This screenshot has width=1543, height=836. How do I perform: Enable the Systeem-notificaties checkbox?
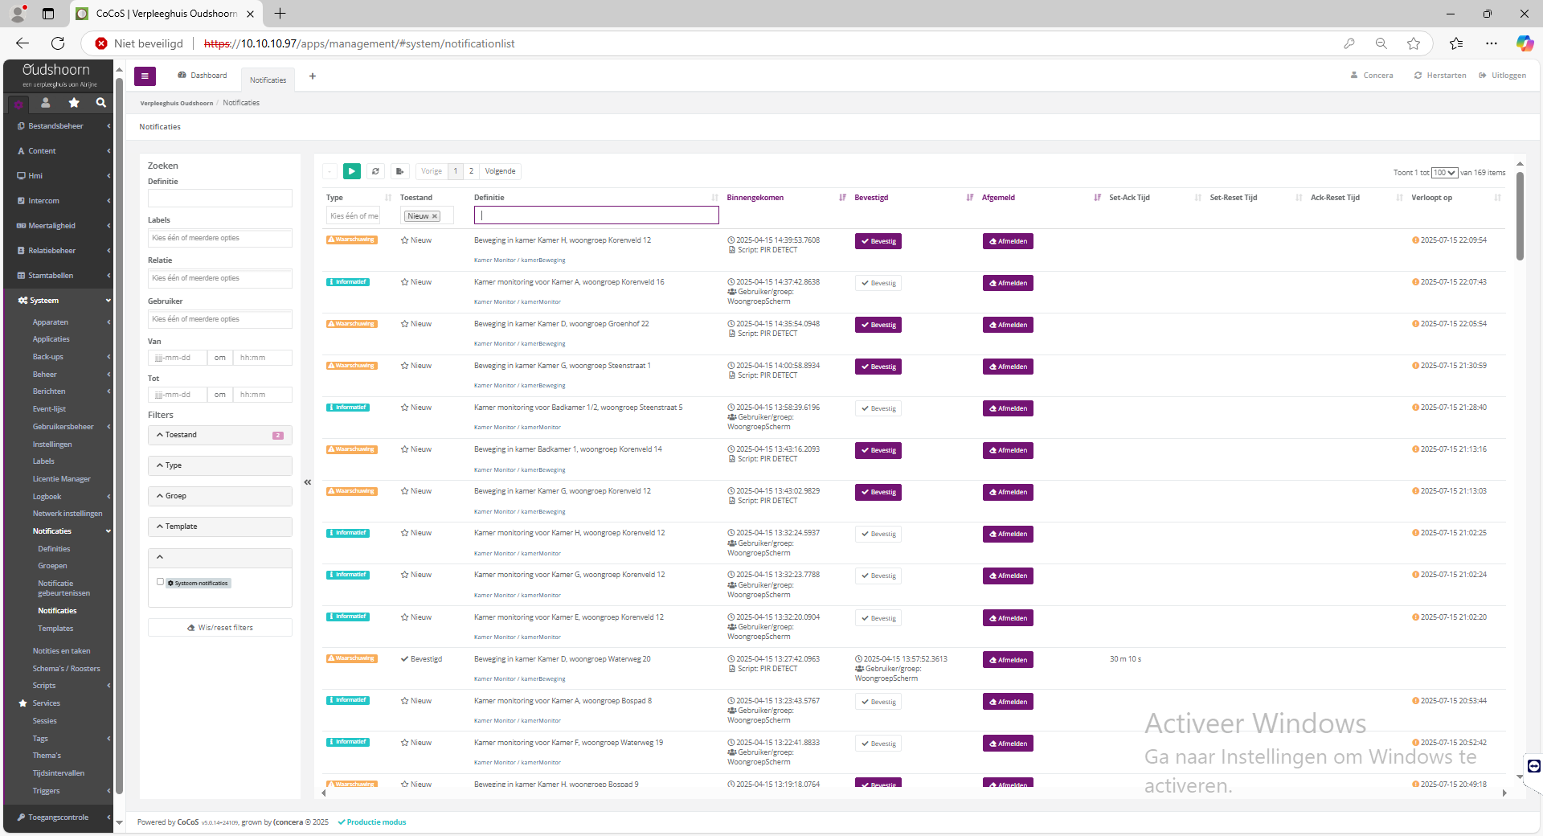pos(160,582)
